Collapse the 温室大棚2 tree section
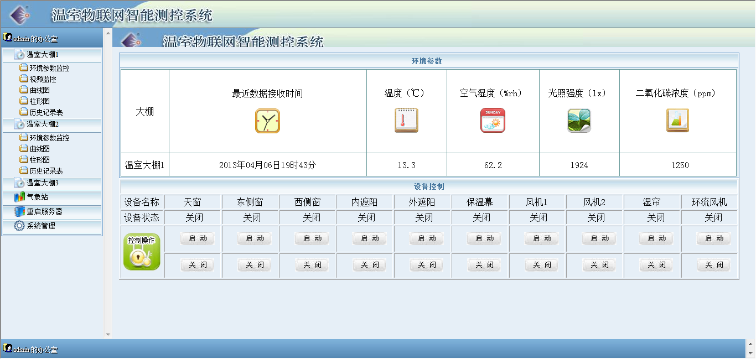This screenshot has height=359, width=756. (42, 124)
